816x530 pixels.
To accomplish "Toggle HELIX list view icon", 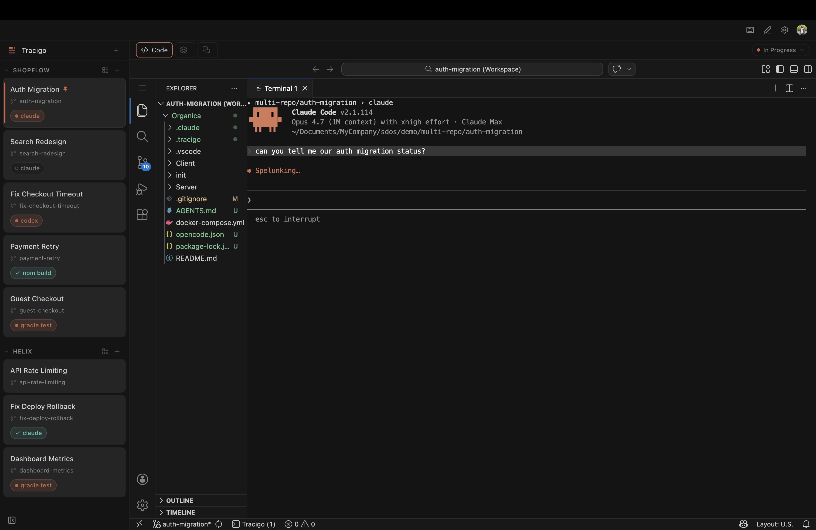I will pos(105,351).
